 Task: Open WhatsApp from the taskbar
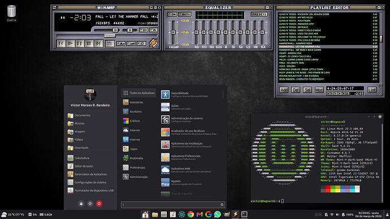coord(218,214)
